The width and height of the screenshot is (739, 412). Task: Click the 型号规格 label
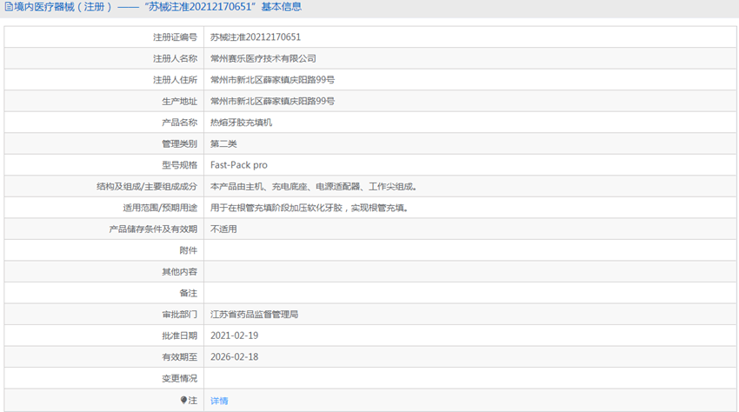(x=180, y=165)
